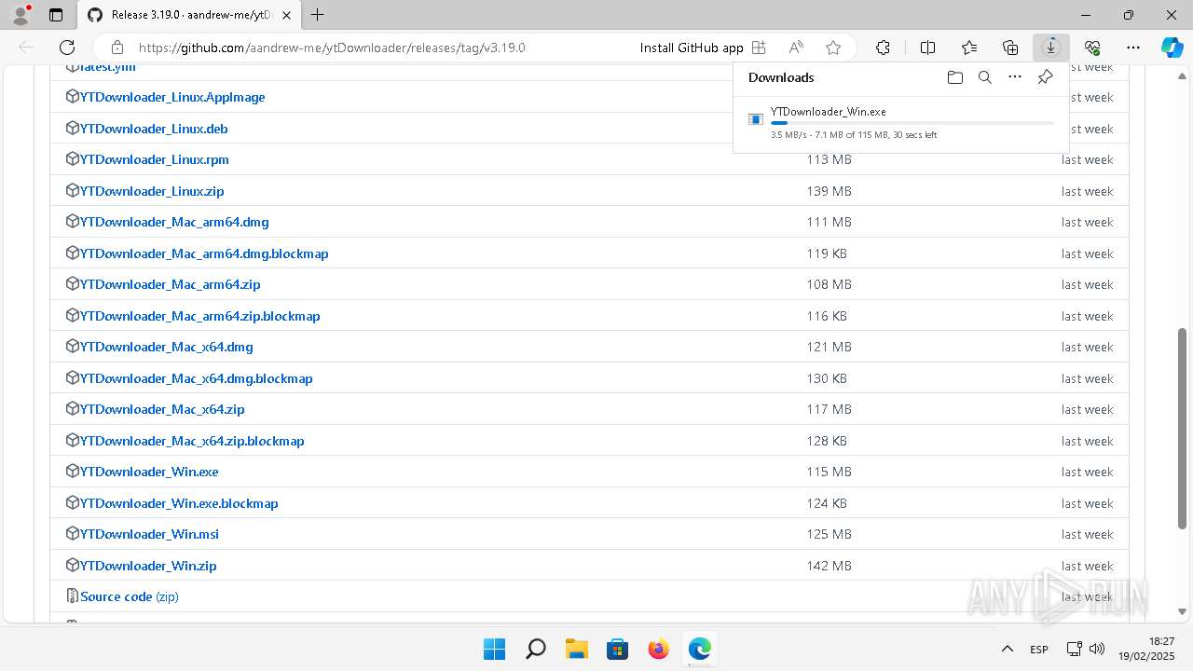Open Edge Settings and more menu
1193x671 pixels.
(1133, 48)
